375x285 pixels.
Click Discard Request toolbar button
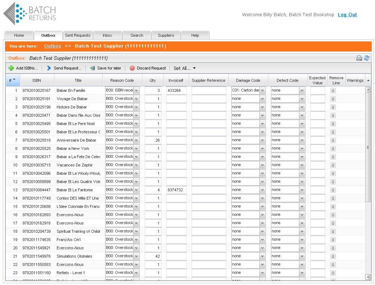tap(148, 68)
